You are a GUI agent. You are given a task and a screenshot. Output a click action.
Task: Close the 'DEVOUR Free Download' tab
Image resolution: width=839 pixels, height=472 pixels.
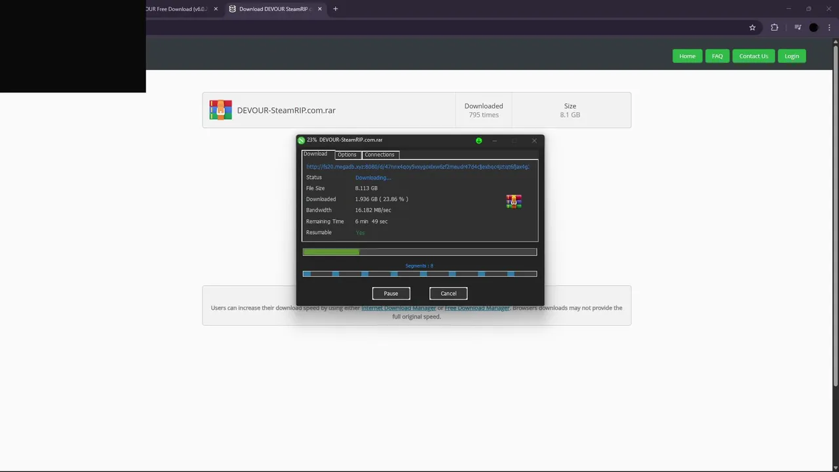point(216,9)
